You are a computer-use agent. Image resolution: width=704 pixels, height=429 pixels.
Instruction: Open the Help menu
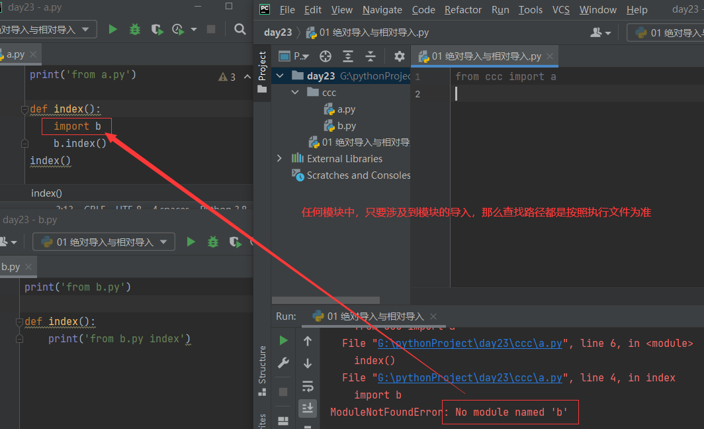[x=637, y=10]
